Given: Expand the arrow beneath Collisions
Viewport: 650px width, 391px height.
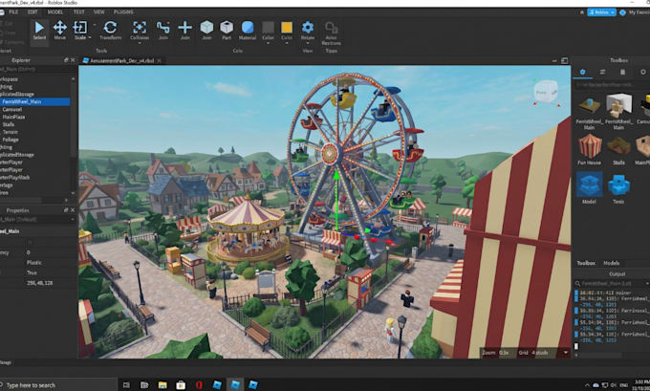Looking at the screenshot, I should point(140,43).
